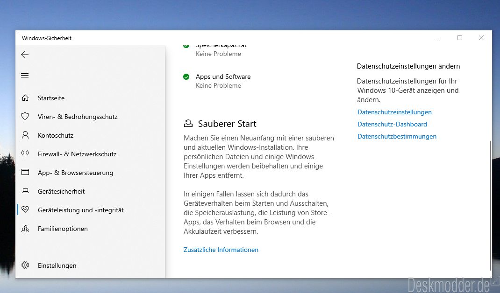Screen dimensions: 500x293
Task: Click the laptop icon for Gerätesicherheit
Action: [x=25, y=191]
